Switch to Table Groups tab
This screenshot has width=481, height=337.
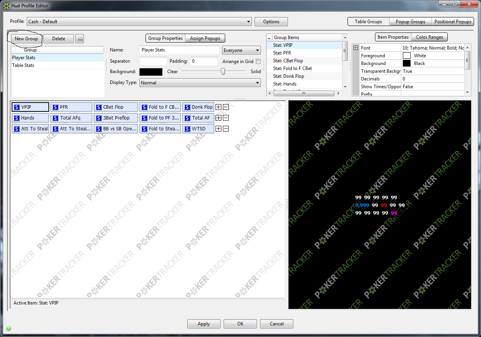tap(368, 22)
